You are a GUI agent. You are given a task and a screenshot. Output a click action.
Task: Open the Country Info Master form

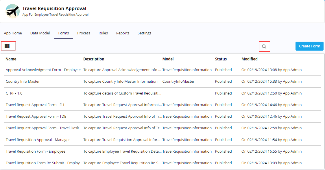coord(23,82)
